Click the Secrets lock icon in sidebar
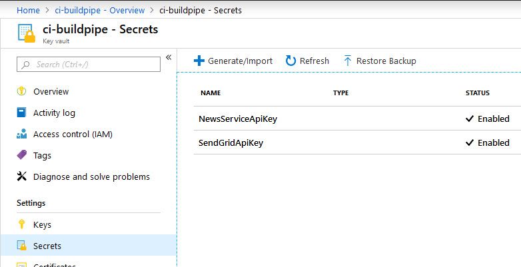Image resolution: width=521 pixels, height=267 pixels. [21, 246]
